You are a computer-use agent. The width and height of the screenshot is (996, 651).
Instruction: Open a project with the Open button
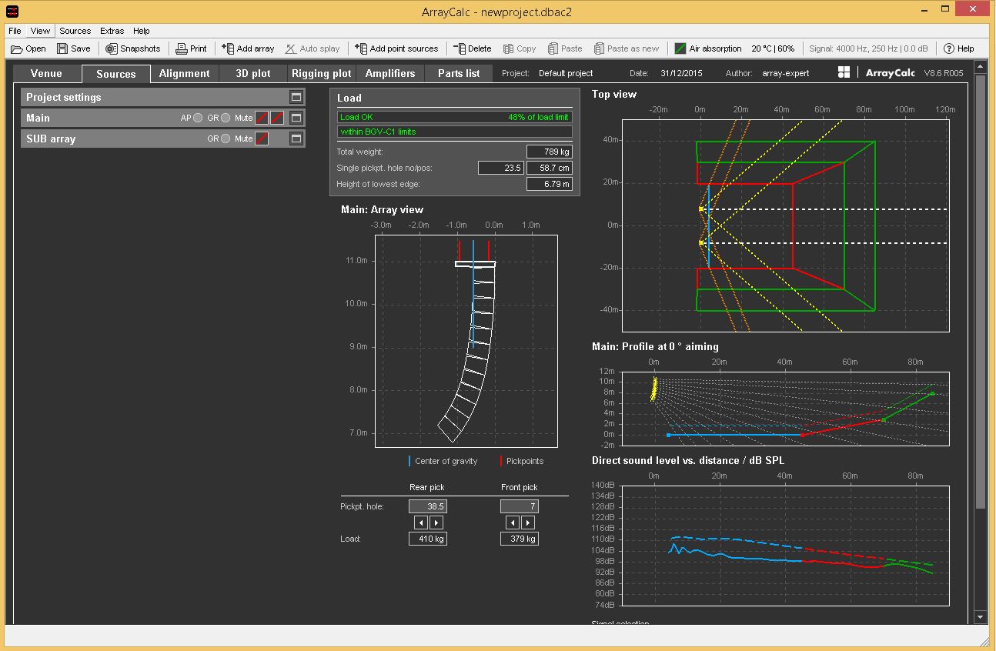point(28,48)
